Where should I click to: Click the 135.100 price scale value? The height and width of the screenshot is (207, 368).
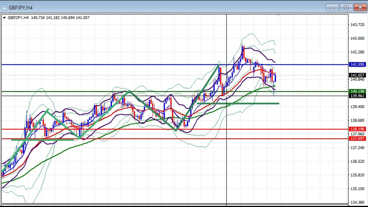coord(357,189)
